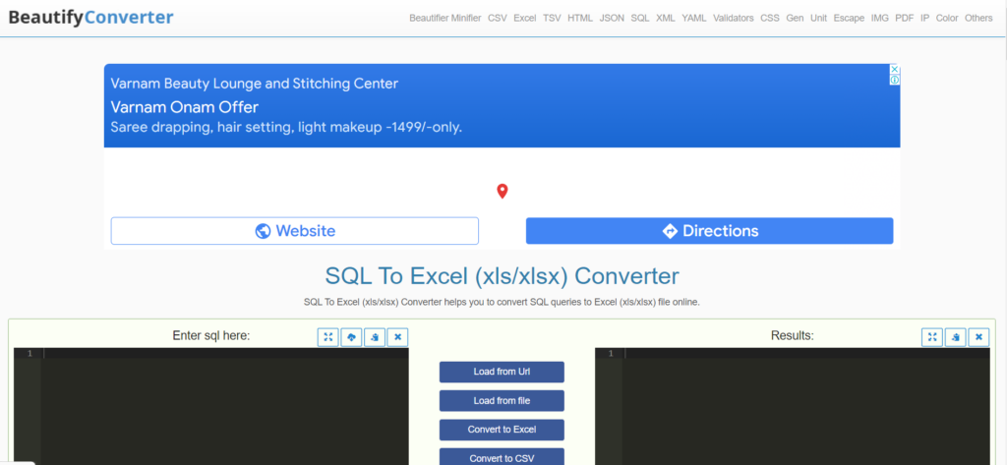
Task: Close the ad with the X icon
Action: pos(895,70)
